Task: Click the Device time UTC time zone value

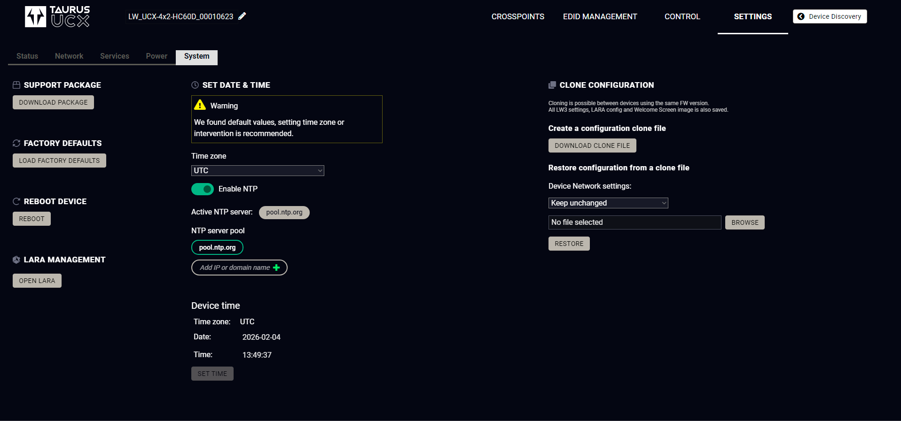Action: click(x=247, y=321)
